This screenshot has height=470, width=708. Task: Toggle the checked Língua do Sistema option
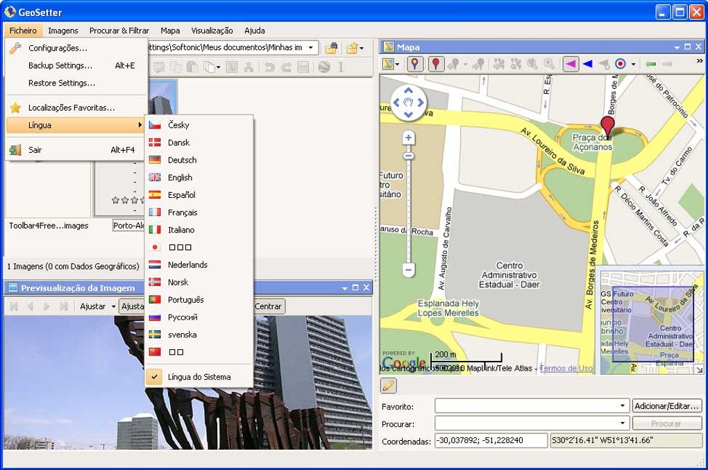pos(199,376)
